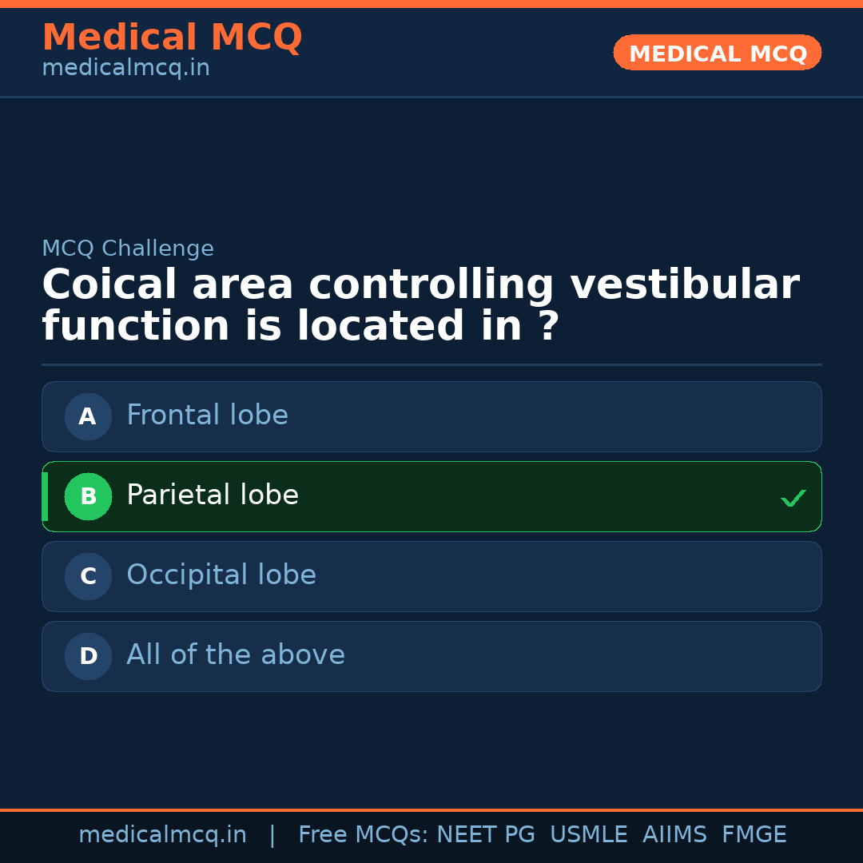Click USMLE in the footer
The width and height of the screenshot is (863, 863).
click(588, 835)
